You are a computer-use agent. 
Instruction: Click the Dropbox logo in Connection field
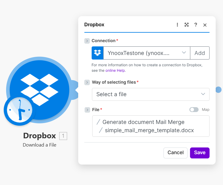pos(97,53)
